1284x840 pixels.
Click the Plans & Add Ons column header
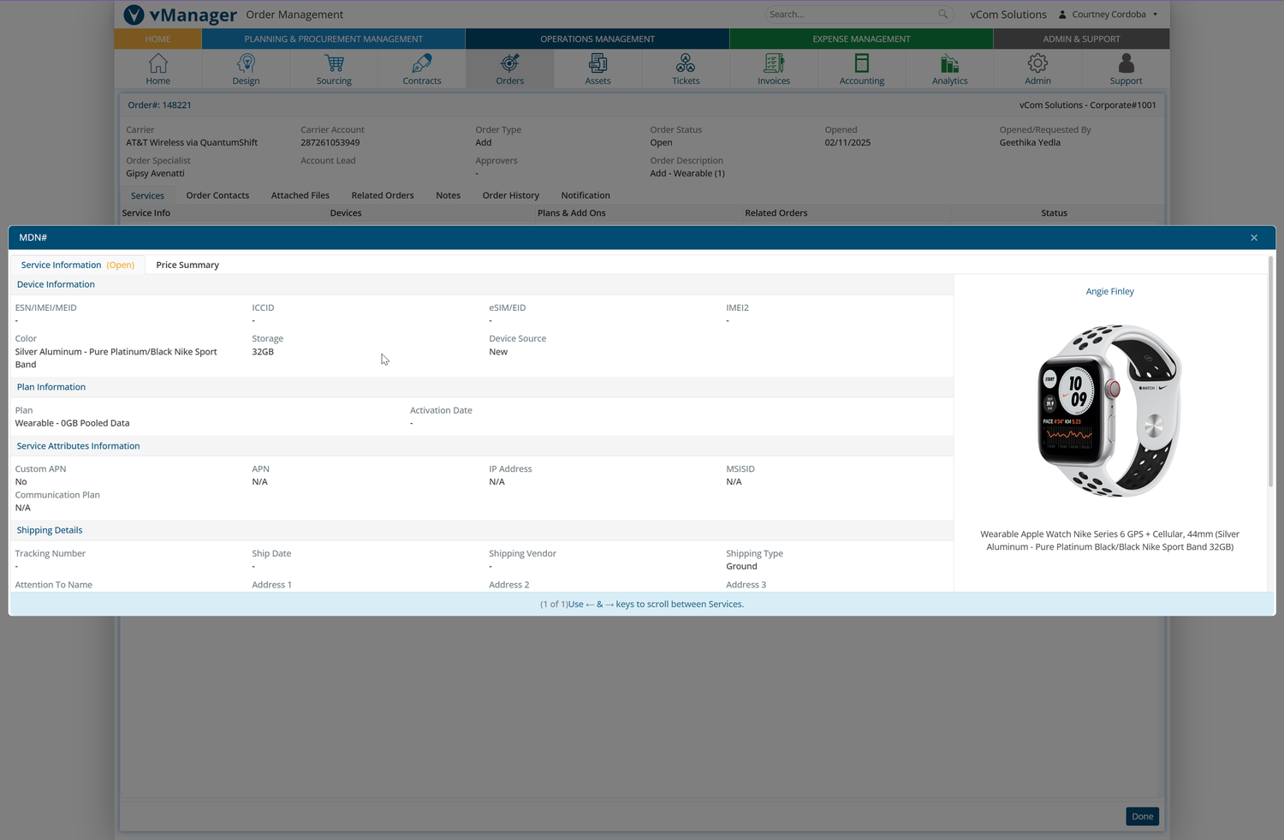571,213
